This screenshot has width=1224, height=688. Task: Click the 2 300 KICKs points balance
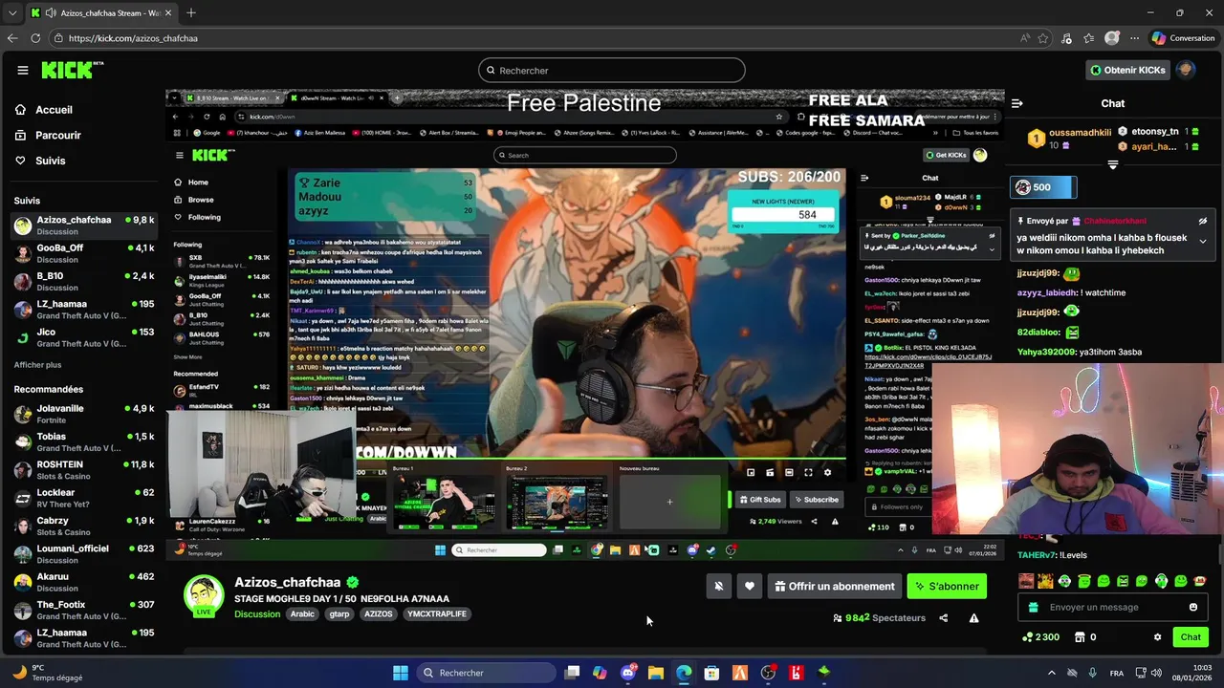pyautogui.click(x=1040, y=637)
